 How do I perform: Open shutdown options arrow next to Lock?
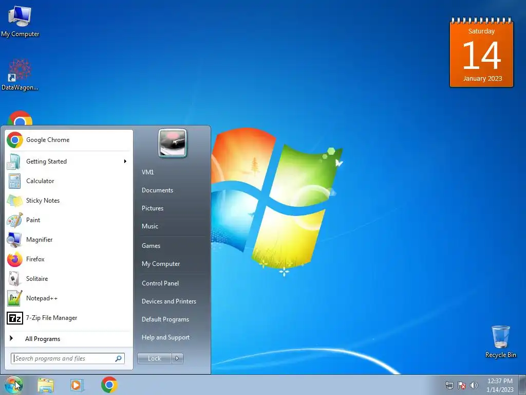pos(177,358)
